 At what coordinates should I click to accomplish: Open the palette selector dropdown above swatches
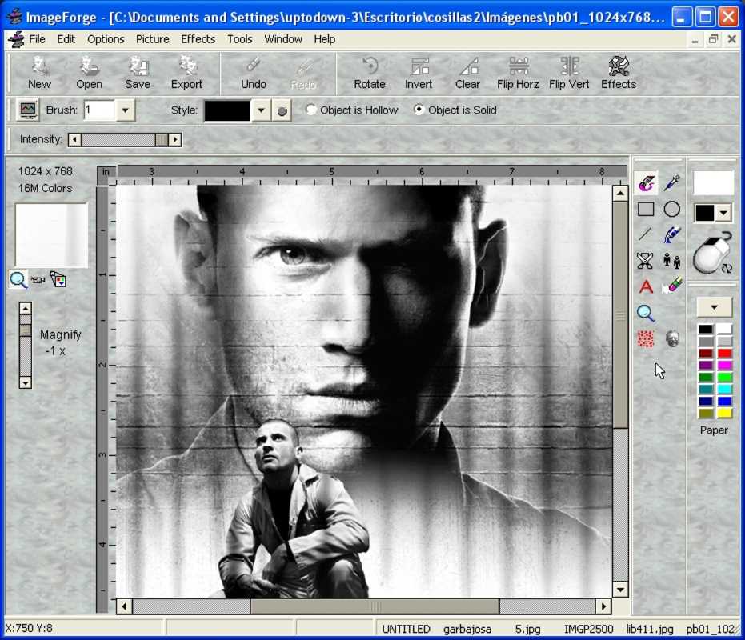click(714, 307)
